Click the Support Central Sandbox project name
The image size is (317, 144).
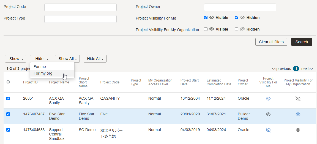pos(57,134)
